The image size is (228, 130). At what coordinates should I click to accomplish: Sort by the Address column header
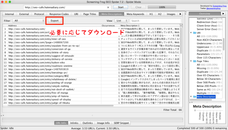pyautogui.click(x=54, y=26)
